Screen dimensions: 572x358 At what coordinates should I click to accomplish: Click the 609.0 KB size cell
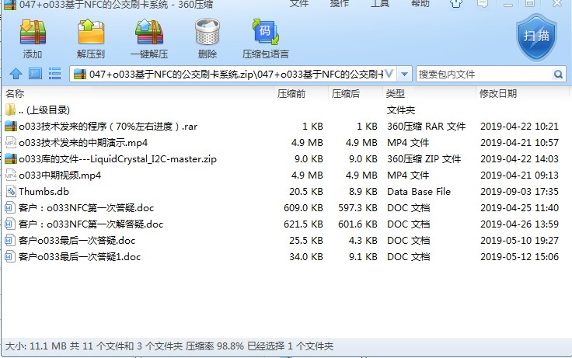coord(303,208)
